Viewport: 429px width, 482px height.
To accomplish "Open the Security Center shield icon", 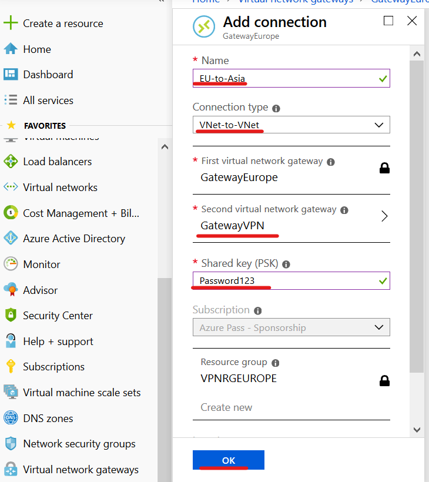I will (11, 315).
